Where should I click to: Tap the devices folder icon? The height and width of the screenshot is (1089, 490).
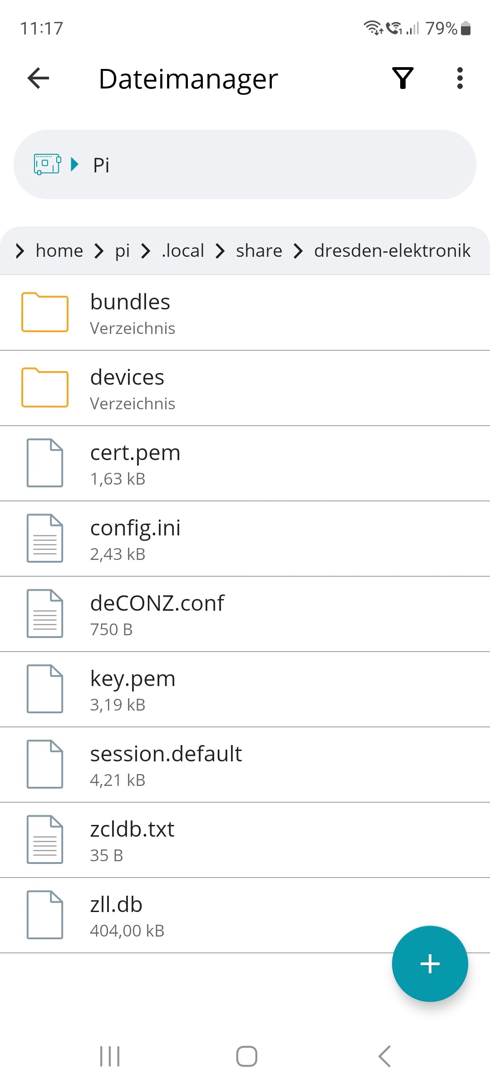click(x=45, y=388)
